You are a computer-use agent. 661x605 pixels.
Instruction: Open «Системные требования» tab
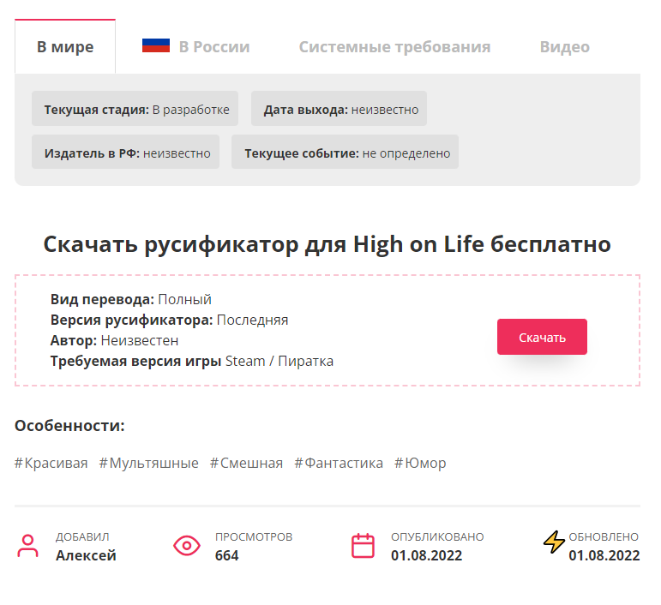pyautogui.click(x=394, y=47)
